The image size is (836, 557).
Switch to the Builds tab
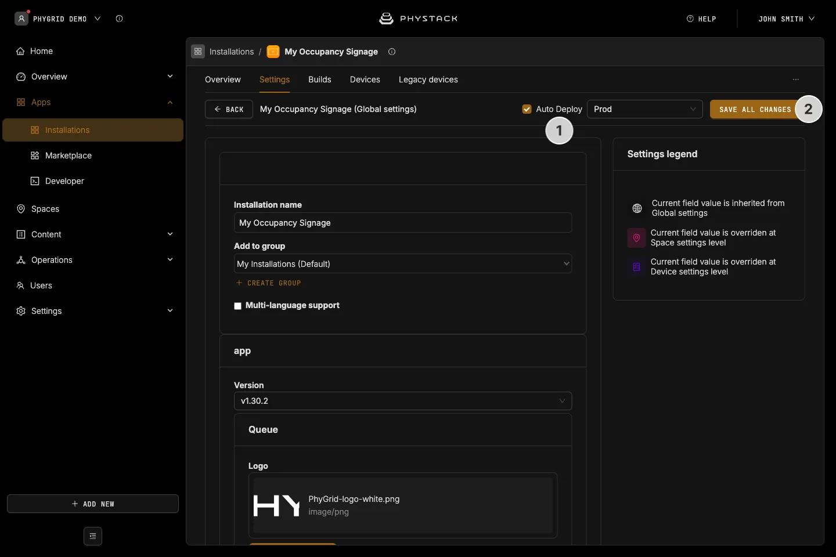[x=320, y=79]
